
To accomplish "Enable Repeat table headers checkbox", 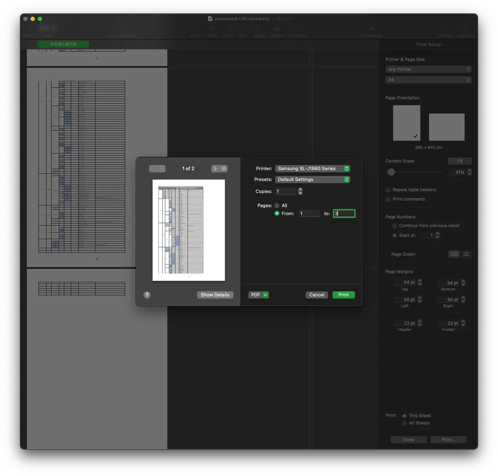I will tap(388, 190).
